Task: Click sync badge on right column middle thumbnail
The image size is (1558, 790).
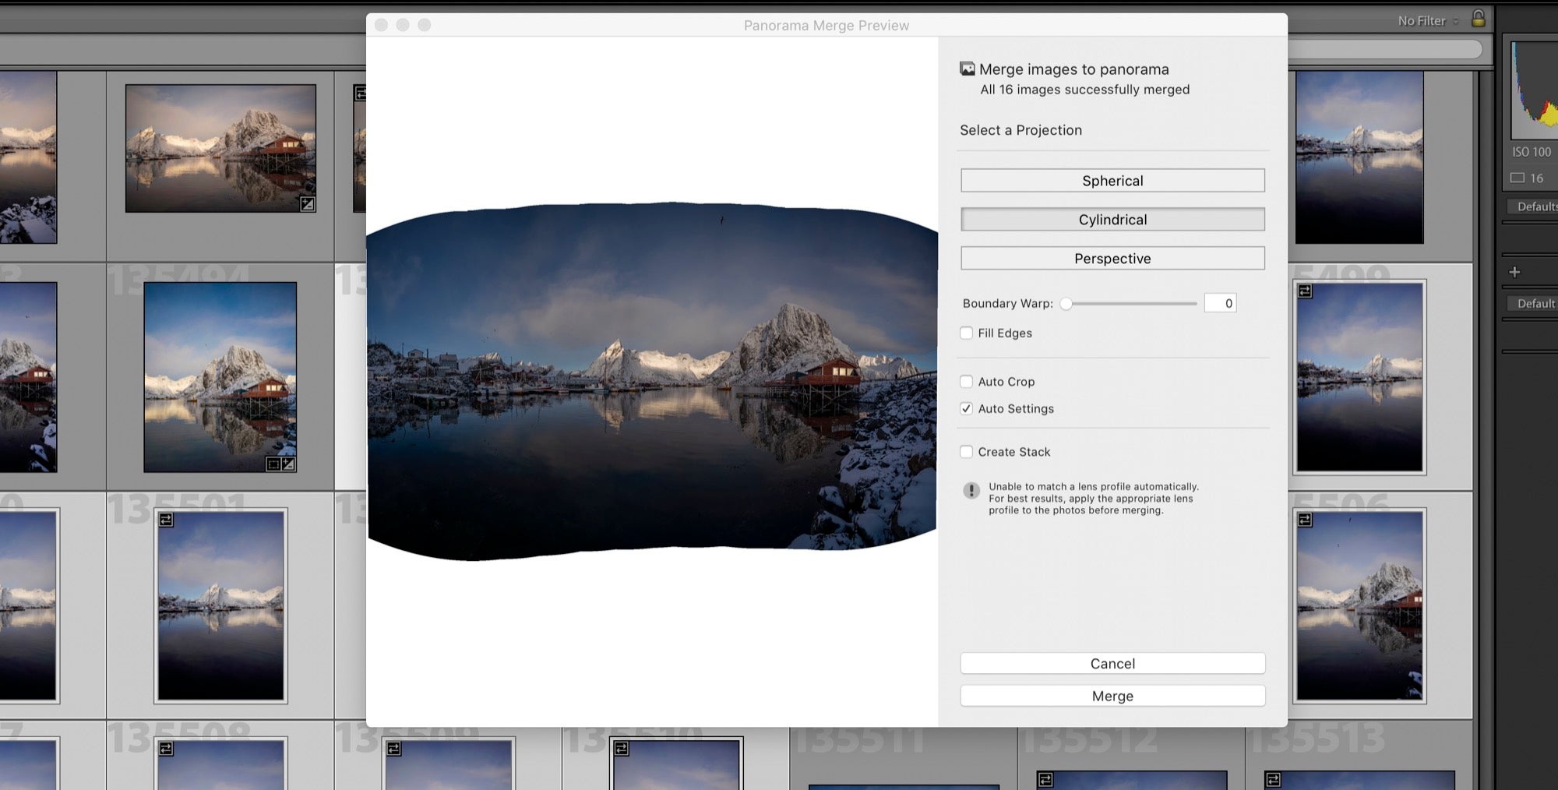Action: [1305, 291]
